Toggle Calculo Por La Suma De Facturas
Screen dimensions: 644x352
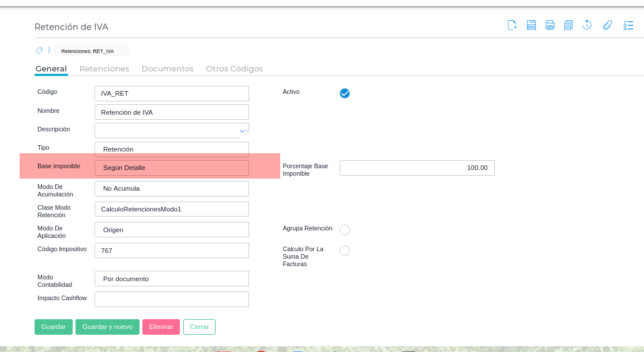345,251
